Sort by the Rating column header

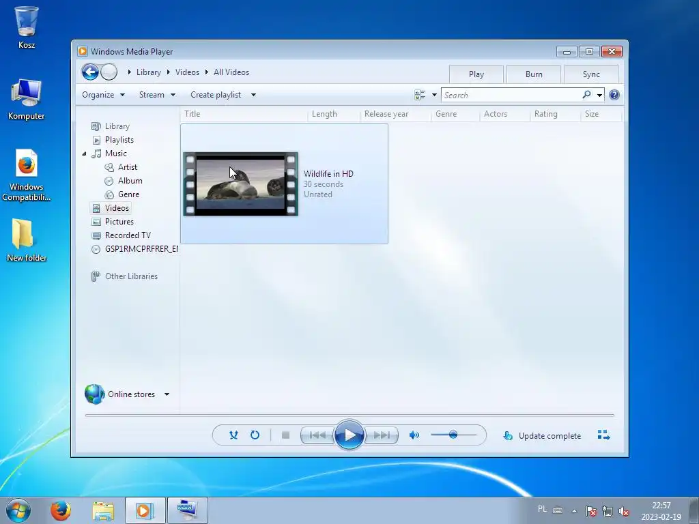[556, 114]
